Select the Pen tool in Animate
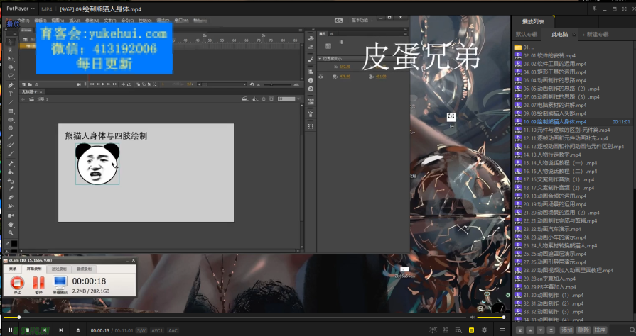The width and height of the screenshot is (636, 336). 11,85
